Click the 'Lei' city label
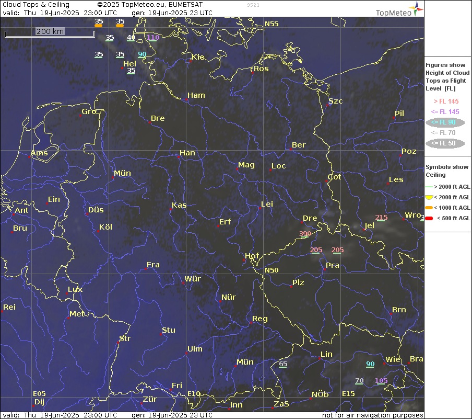 click(x=267, y=204)
